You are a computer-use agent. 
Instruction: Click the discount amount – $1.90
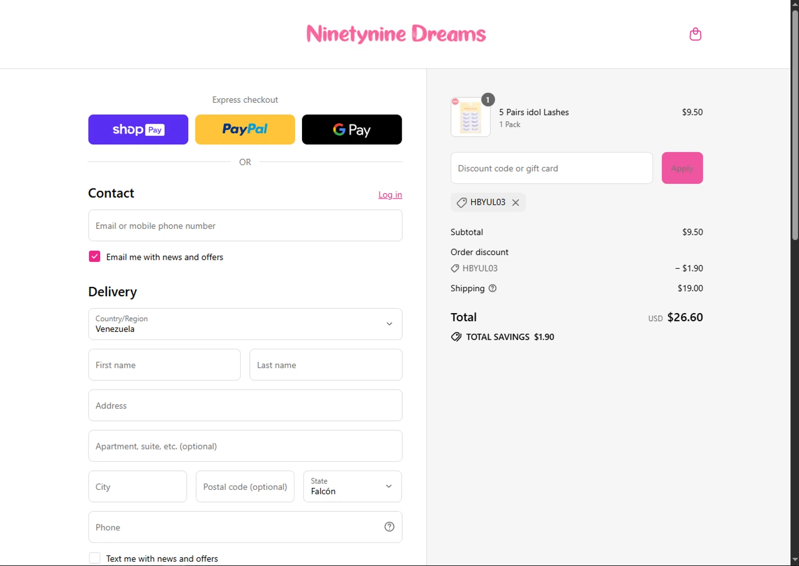pos(689,268)
